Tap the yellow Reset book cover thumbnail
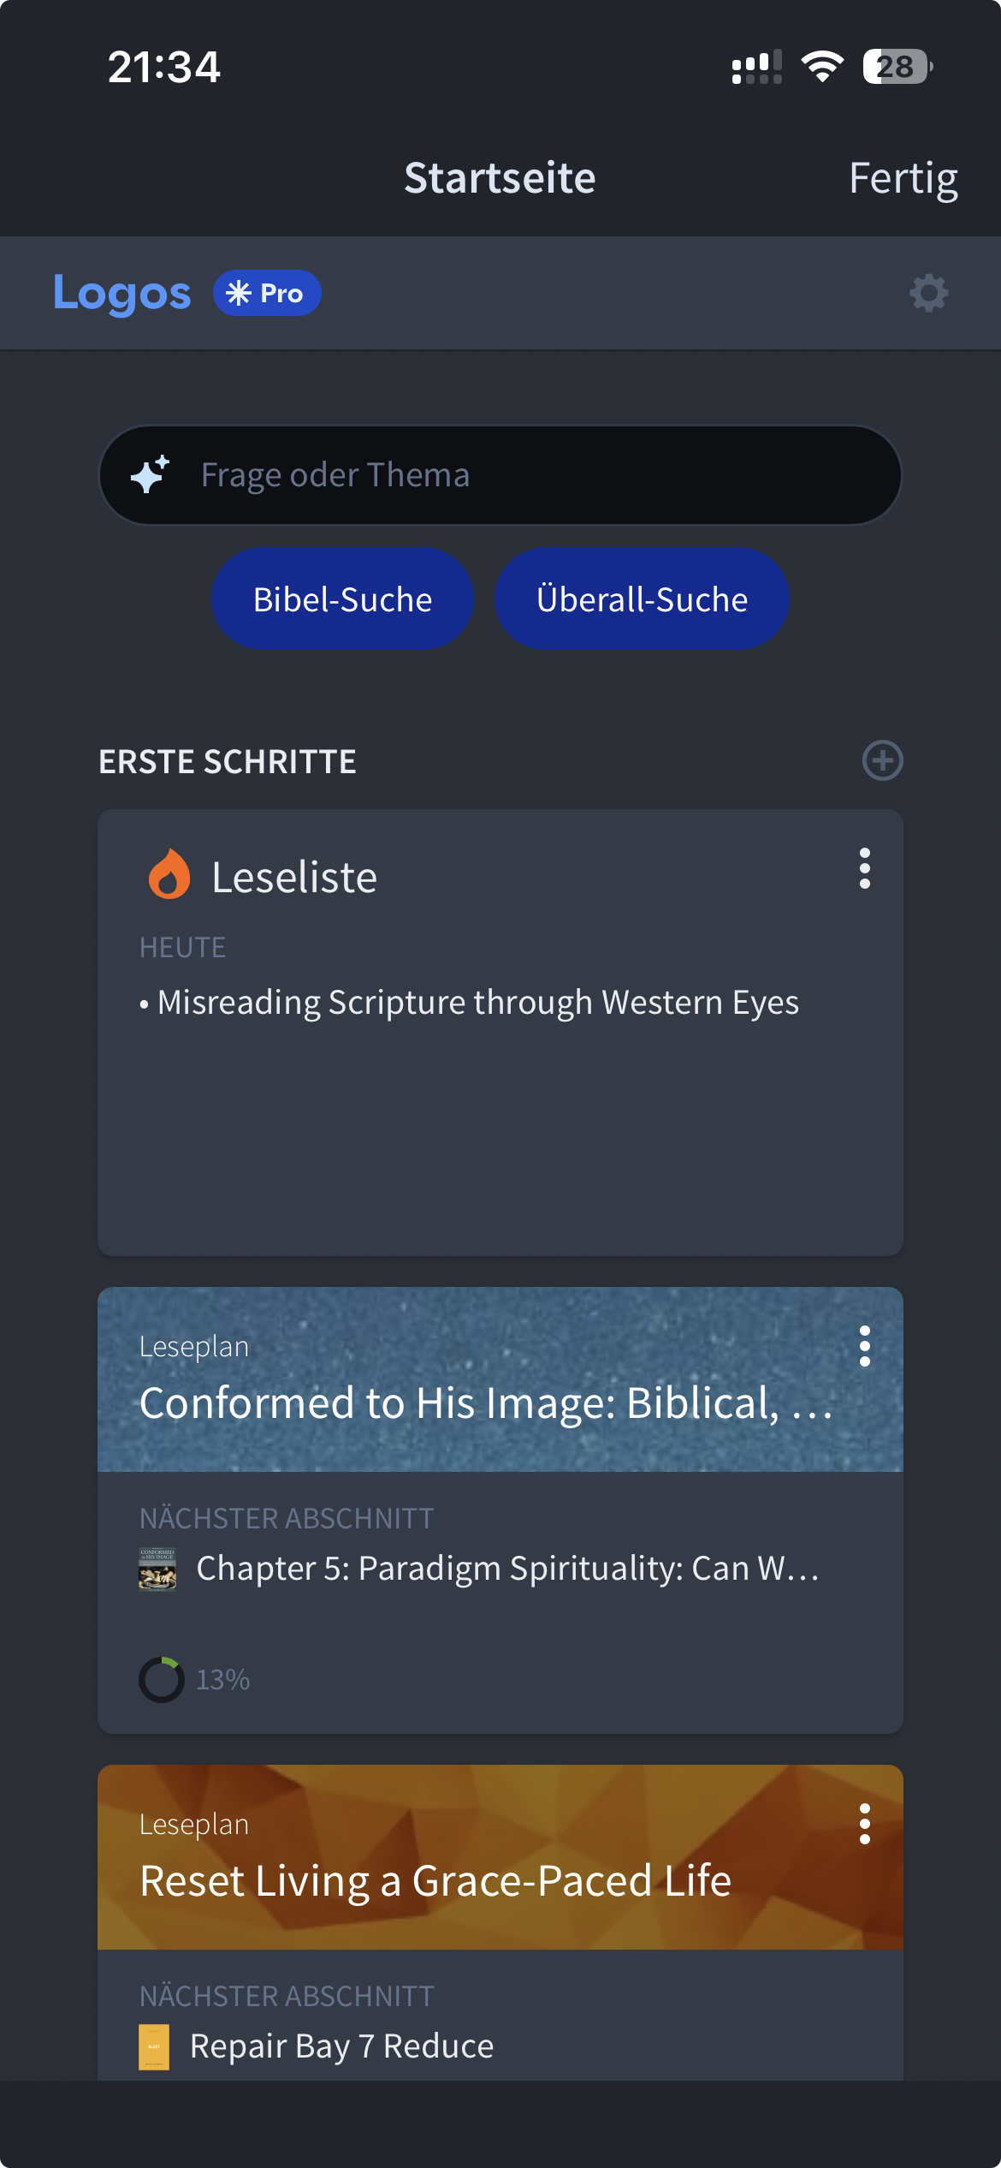 tap(154, 2046)
